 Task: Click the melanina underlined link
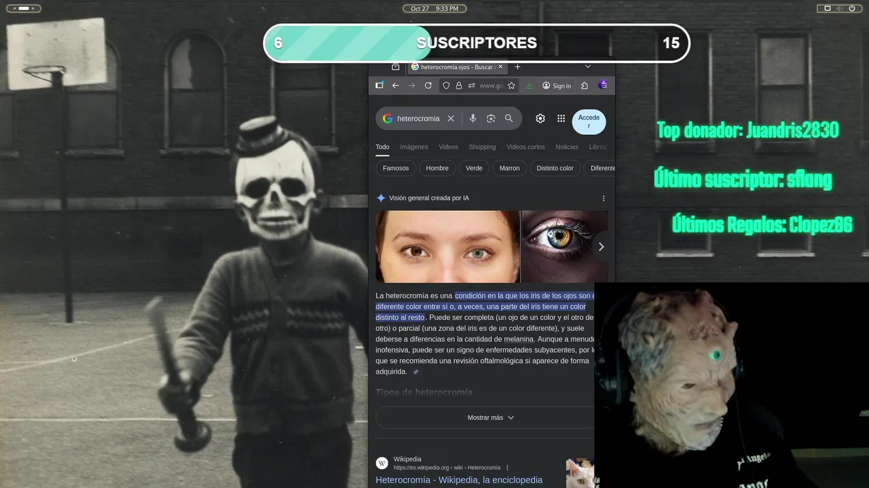(x=519, y=339)
